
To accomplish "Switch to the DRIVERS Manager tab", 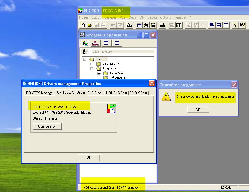I will click(40, 93).
